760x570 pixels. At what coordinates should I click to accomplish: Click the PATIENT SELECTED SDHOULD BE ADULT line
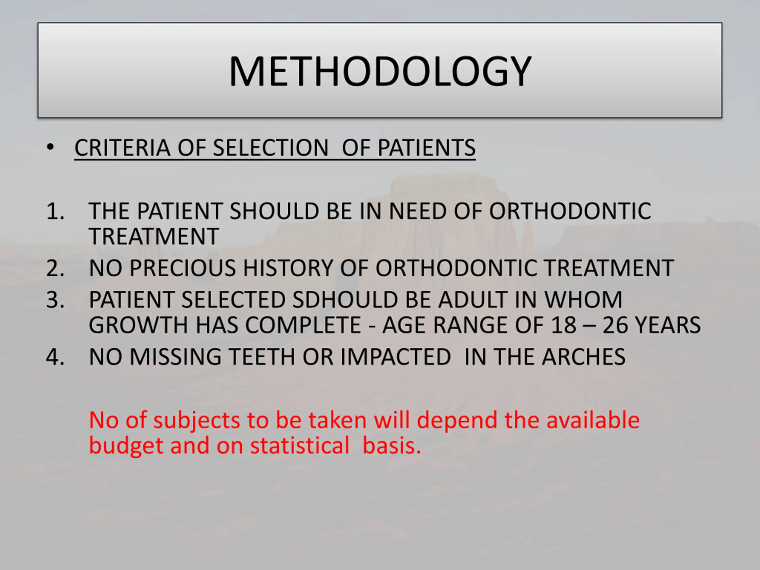356,300
